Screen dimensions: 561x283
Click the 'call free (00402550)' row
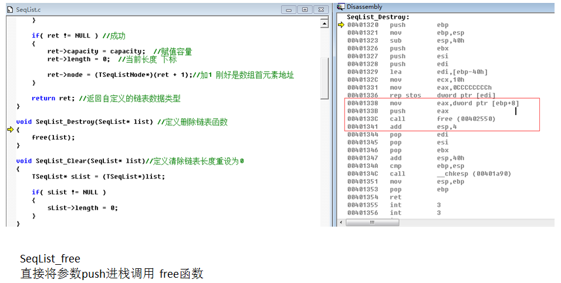421,119
